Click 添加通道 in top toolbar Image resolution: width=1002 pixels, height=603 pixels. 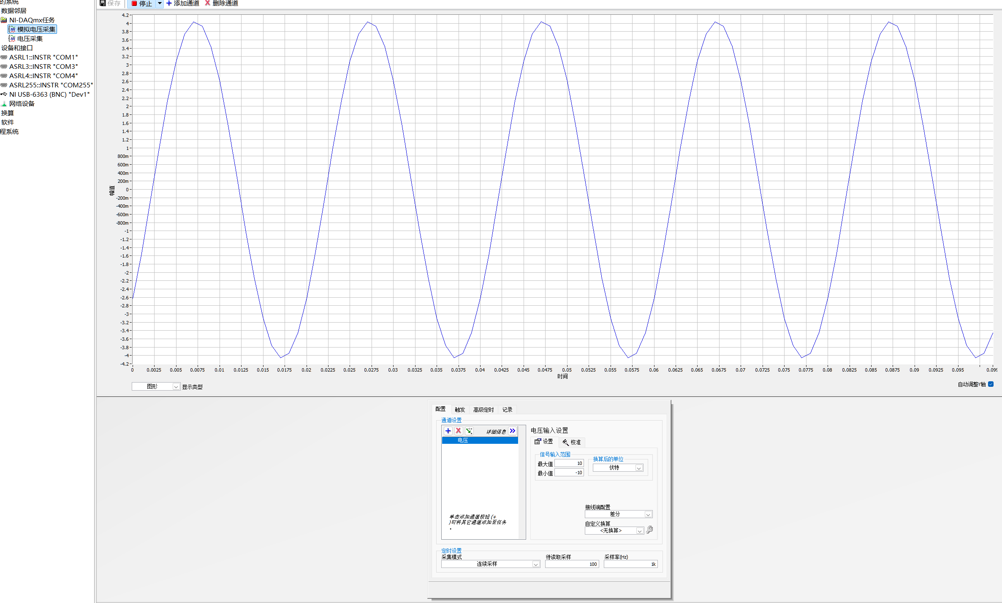click(183, 3)
